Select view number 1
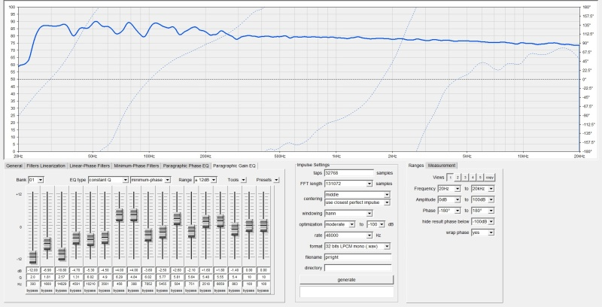 tap(450, 176)
